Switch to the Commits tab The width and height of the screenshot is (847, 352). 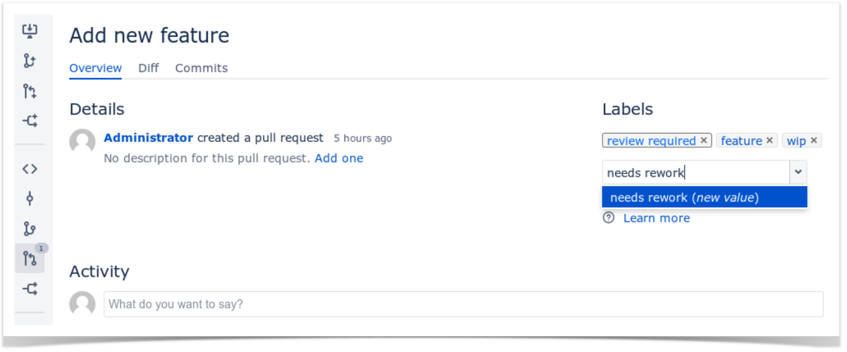[201, 68]
